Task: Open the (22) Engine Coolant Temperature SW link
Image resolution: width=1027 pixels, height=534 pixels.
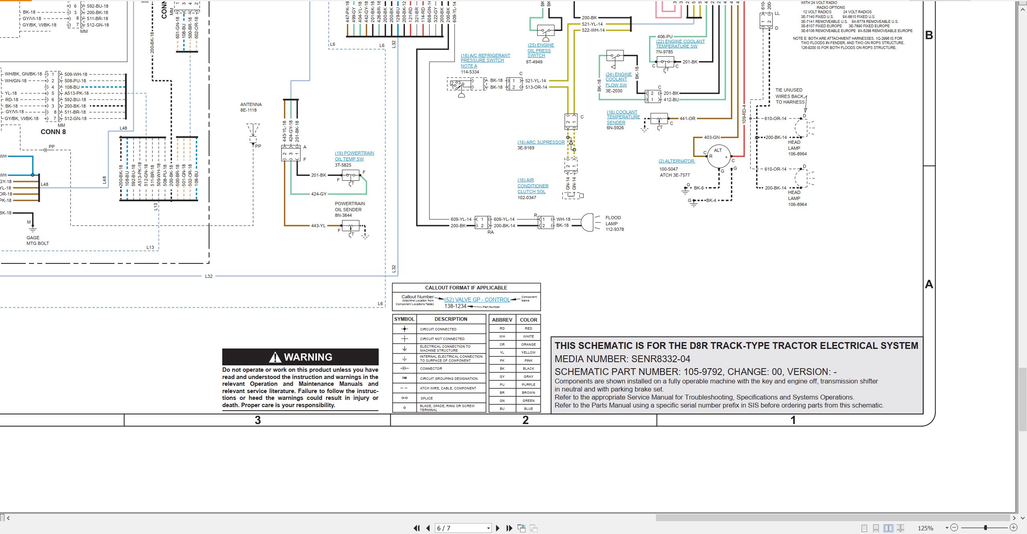Action: coord(680,44)
